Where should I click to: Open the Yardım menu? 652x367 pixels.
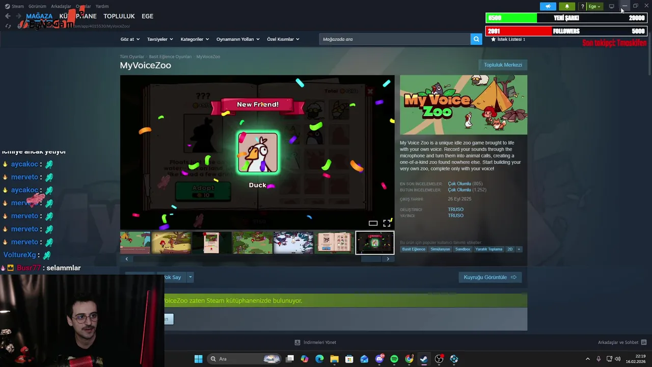tap(102, 7)
